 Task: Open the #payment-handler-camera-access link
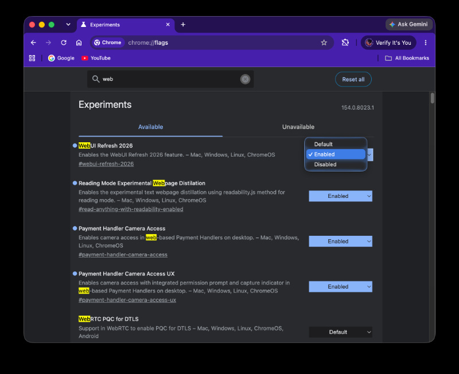123,255
